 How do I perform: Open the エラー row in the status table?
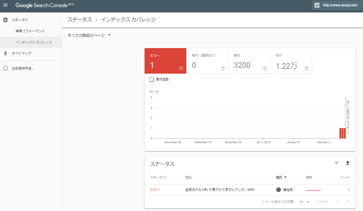click(x=250, y=190)
